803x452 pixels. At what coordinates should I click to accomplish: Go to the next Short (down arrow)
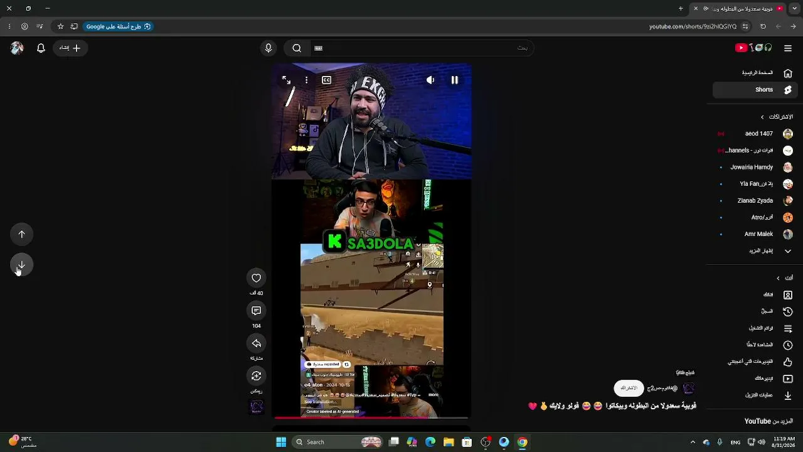click(x=22, y=265)
